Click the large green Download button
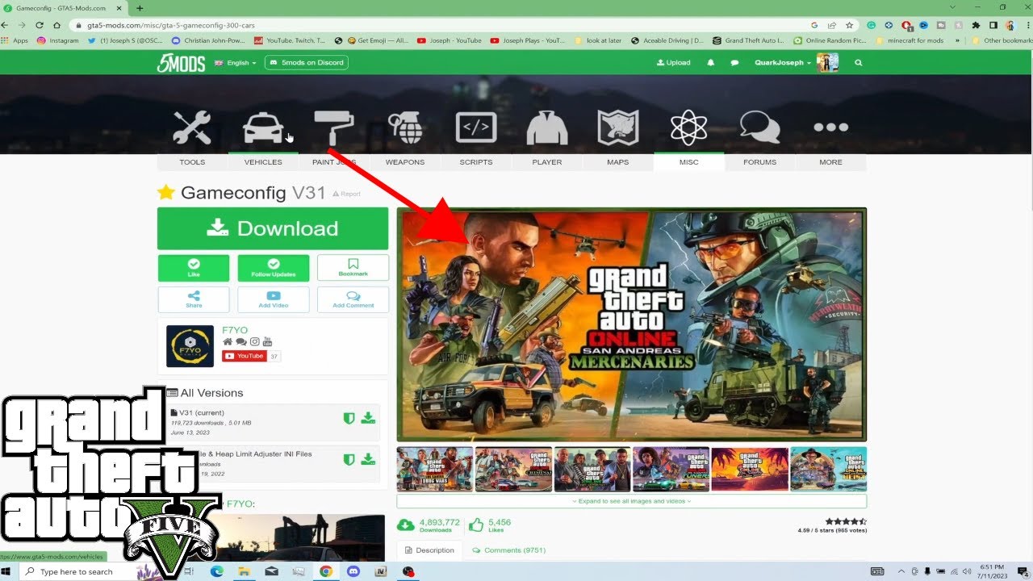Image resolution: width=1033 pixels, height=581 pixels. 273,228
